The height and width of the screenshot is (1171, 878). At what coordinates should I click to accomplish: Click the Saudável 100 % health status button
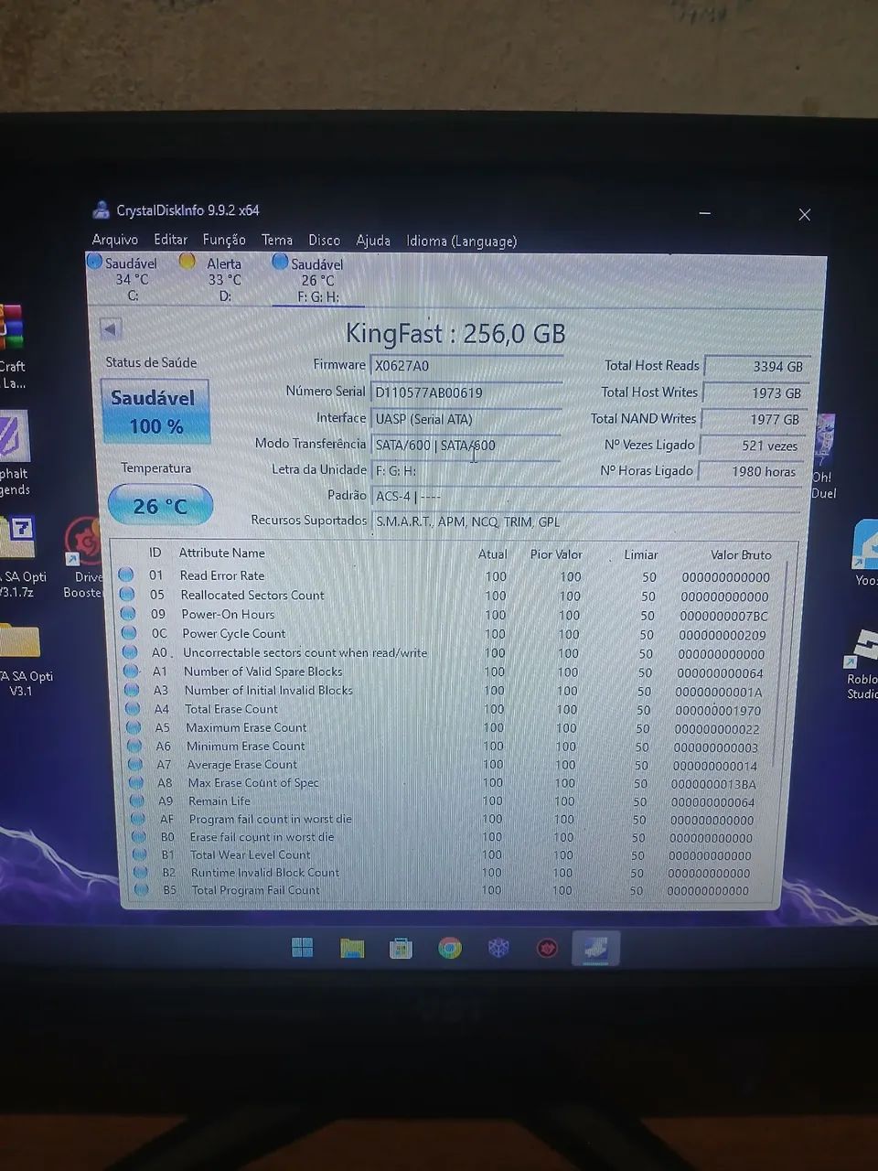155,412
